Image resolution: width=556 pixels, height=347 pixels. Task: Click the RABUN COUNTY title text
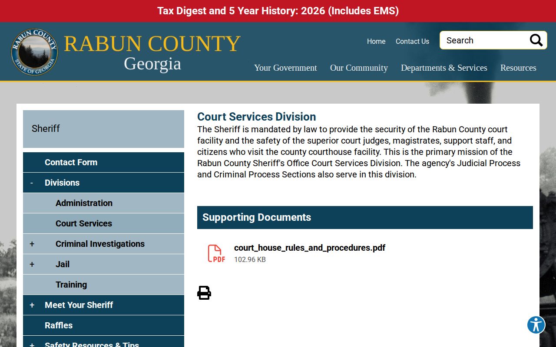tap(152, 43)
